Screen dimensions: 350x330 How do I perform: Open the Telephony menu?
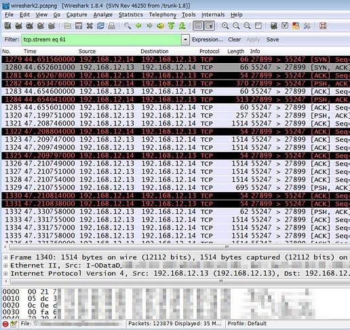coord(163,15)
